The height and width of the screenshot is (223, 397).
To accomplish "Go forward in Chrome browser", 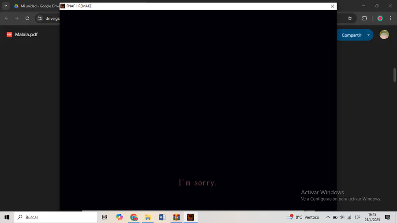I will coord(17,18).
